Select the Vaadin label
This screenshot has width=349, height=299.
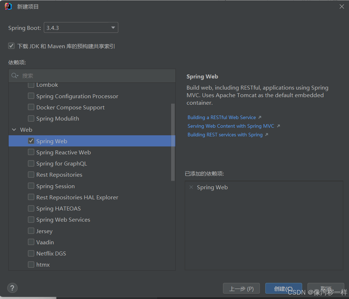(45, 242)
